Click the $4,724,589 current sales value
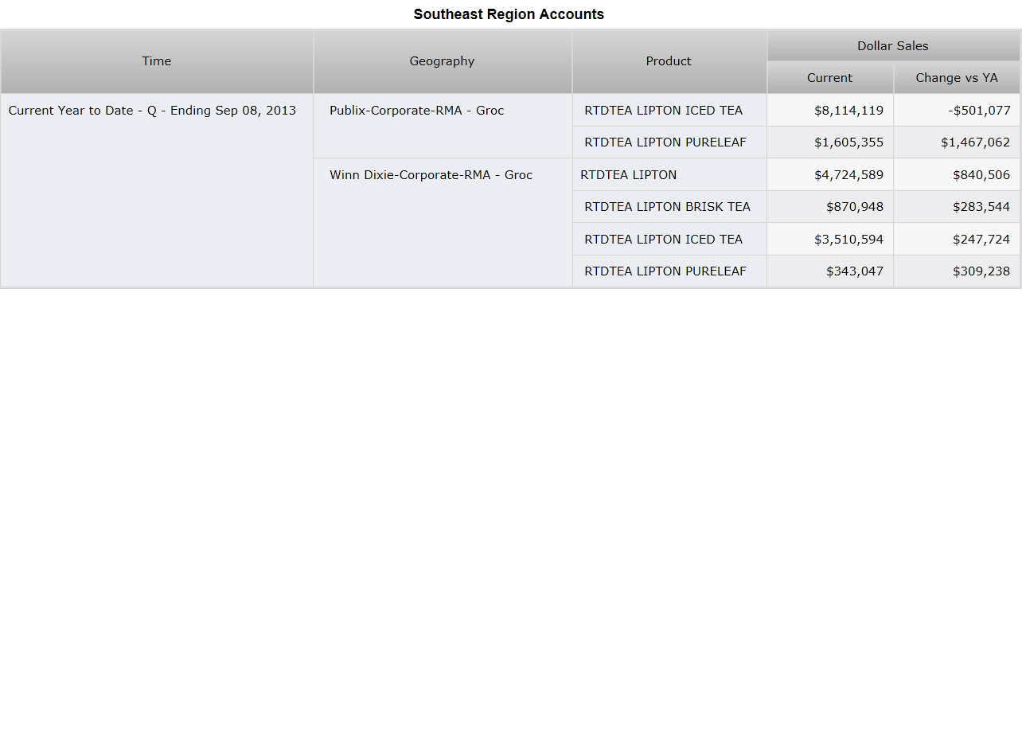The image size is (1022, 753). pos(830,174)
